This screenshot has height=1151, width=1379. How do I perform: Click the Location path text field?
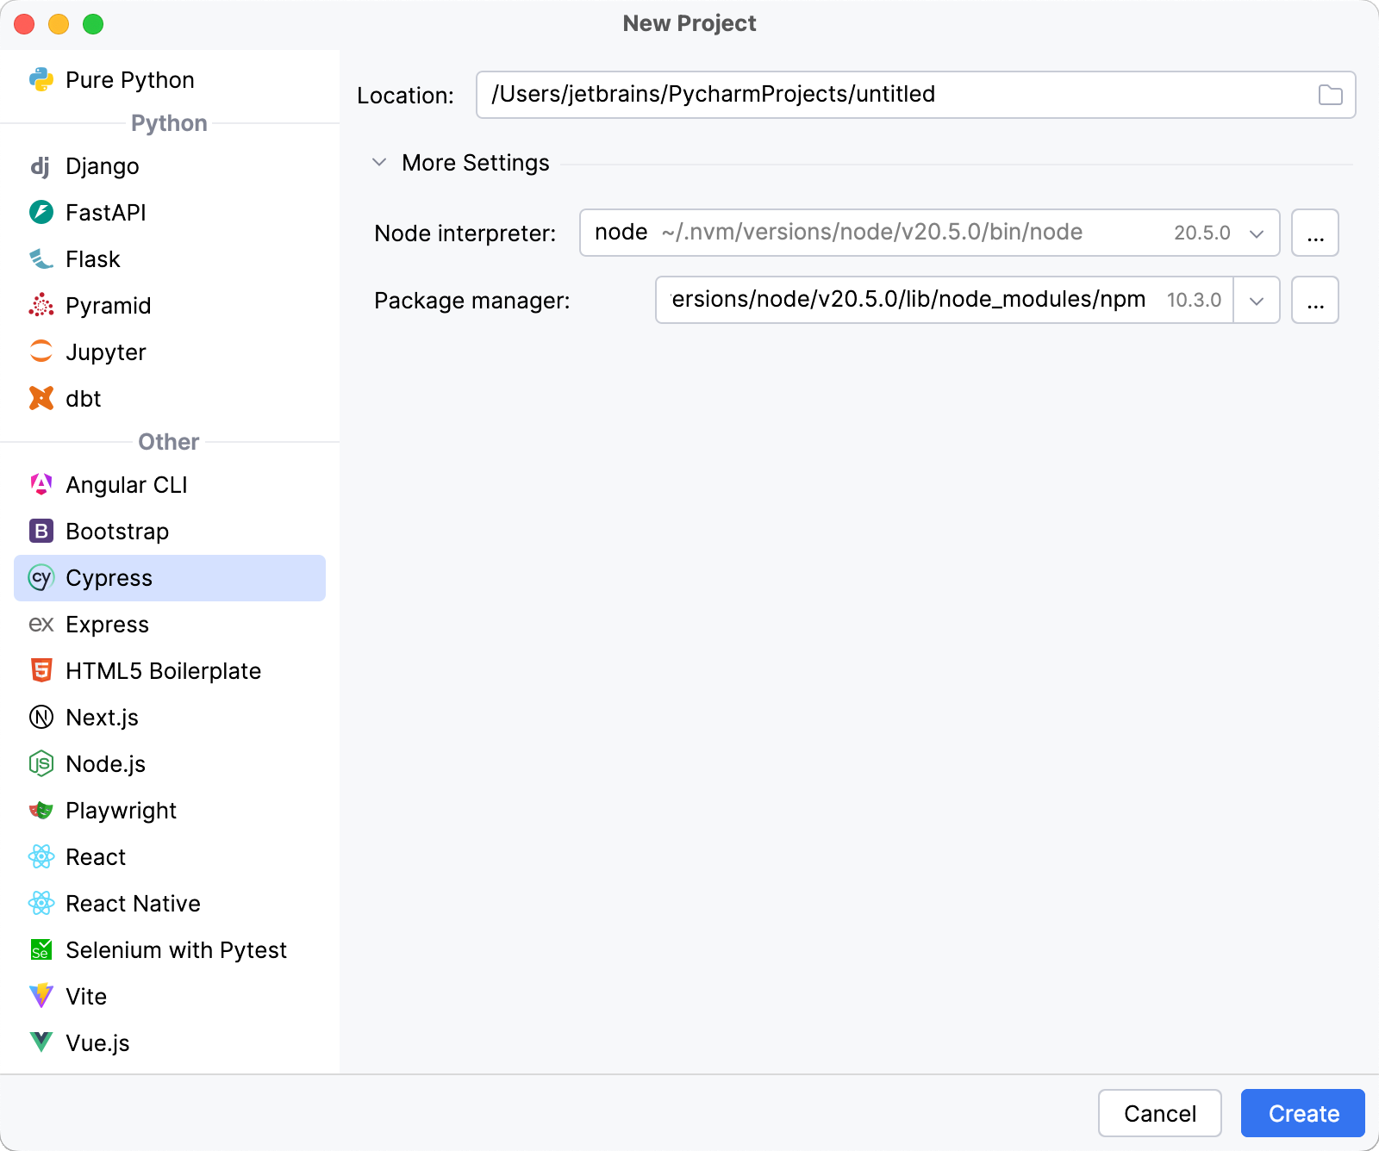896,95
